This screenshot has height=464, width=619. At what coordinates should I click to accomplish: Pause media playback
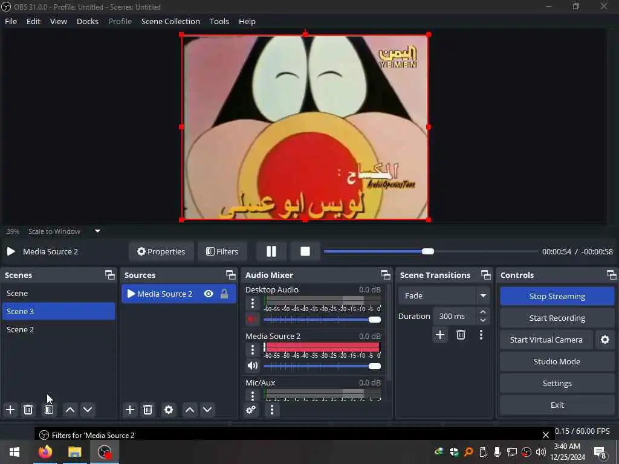(271, 251)
